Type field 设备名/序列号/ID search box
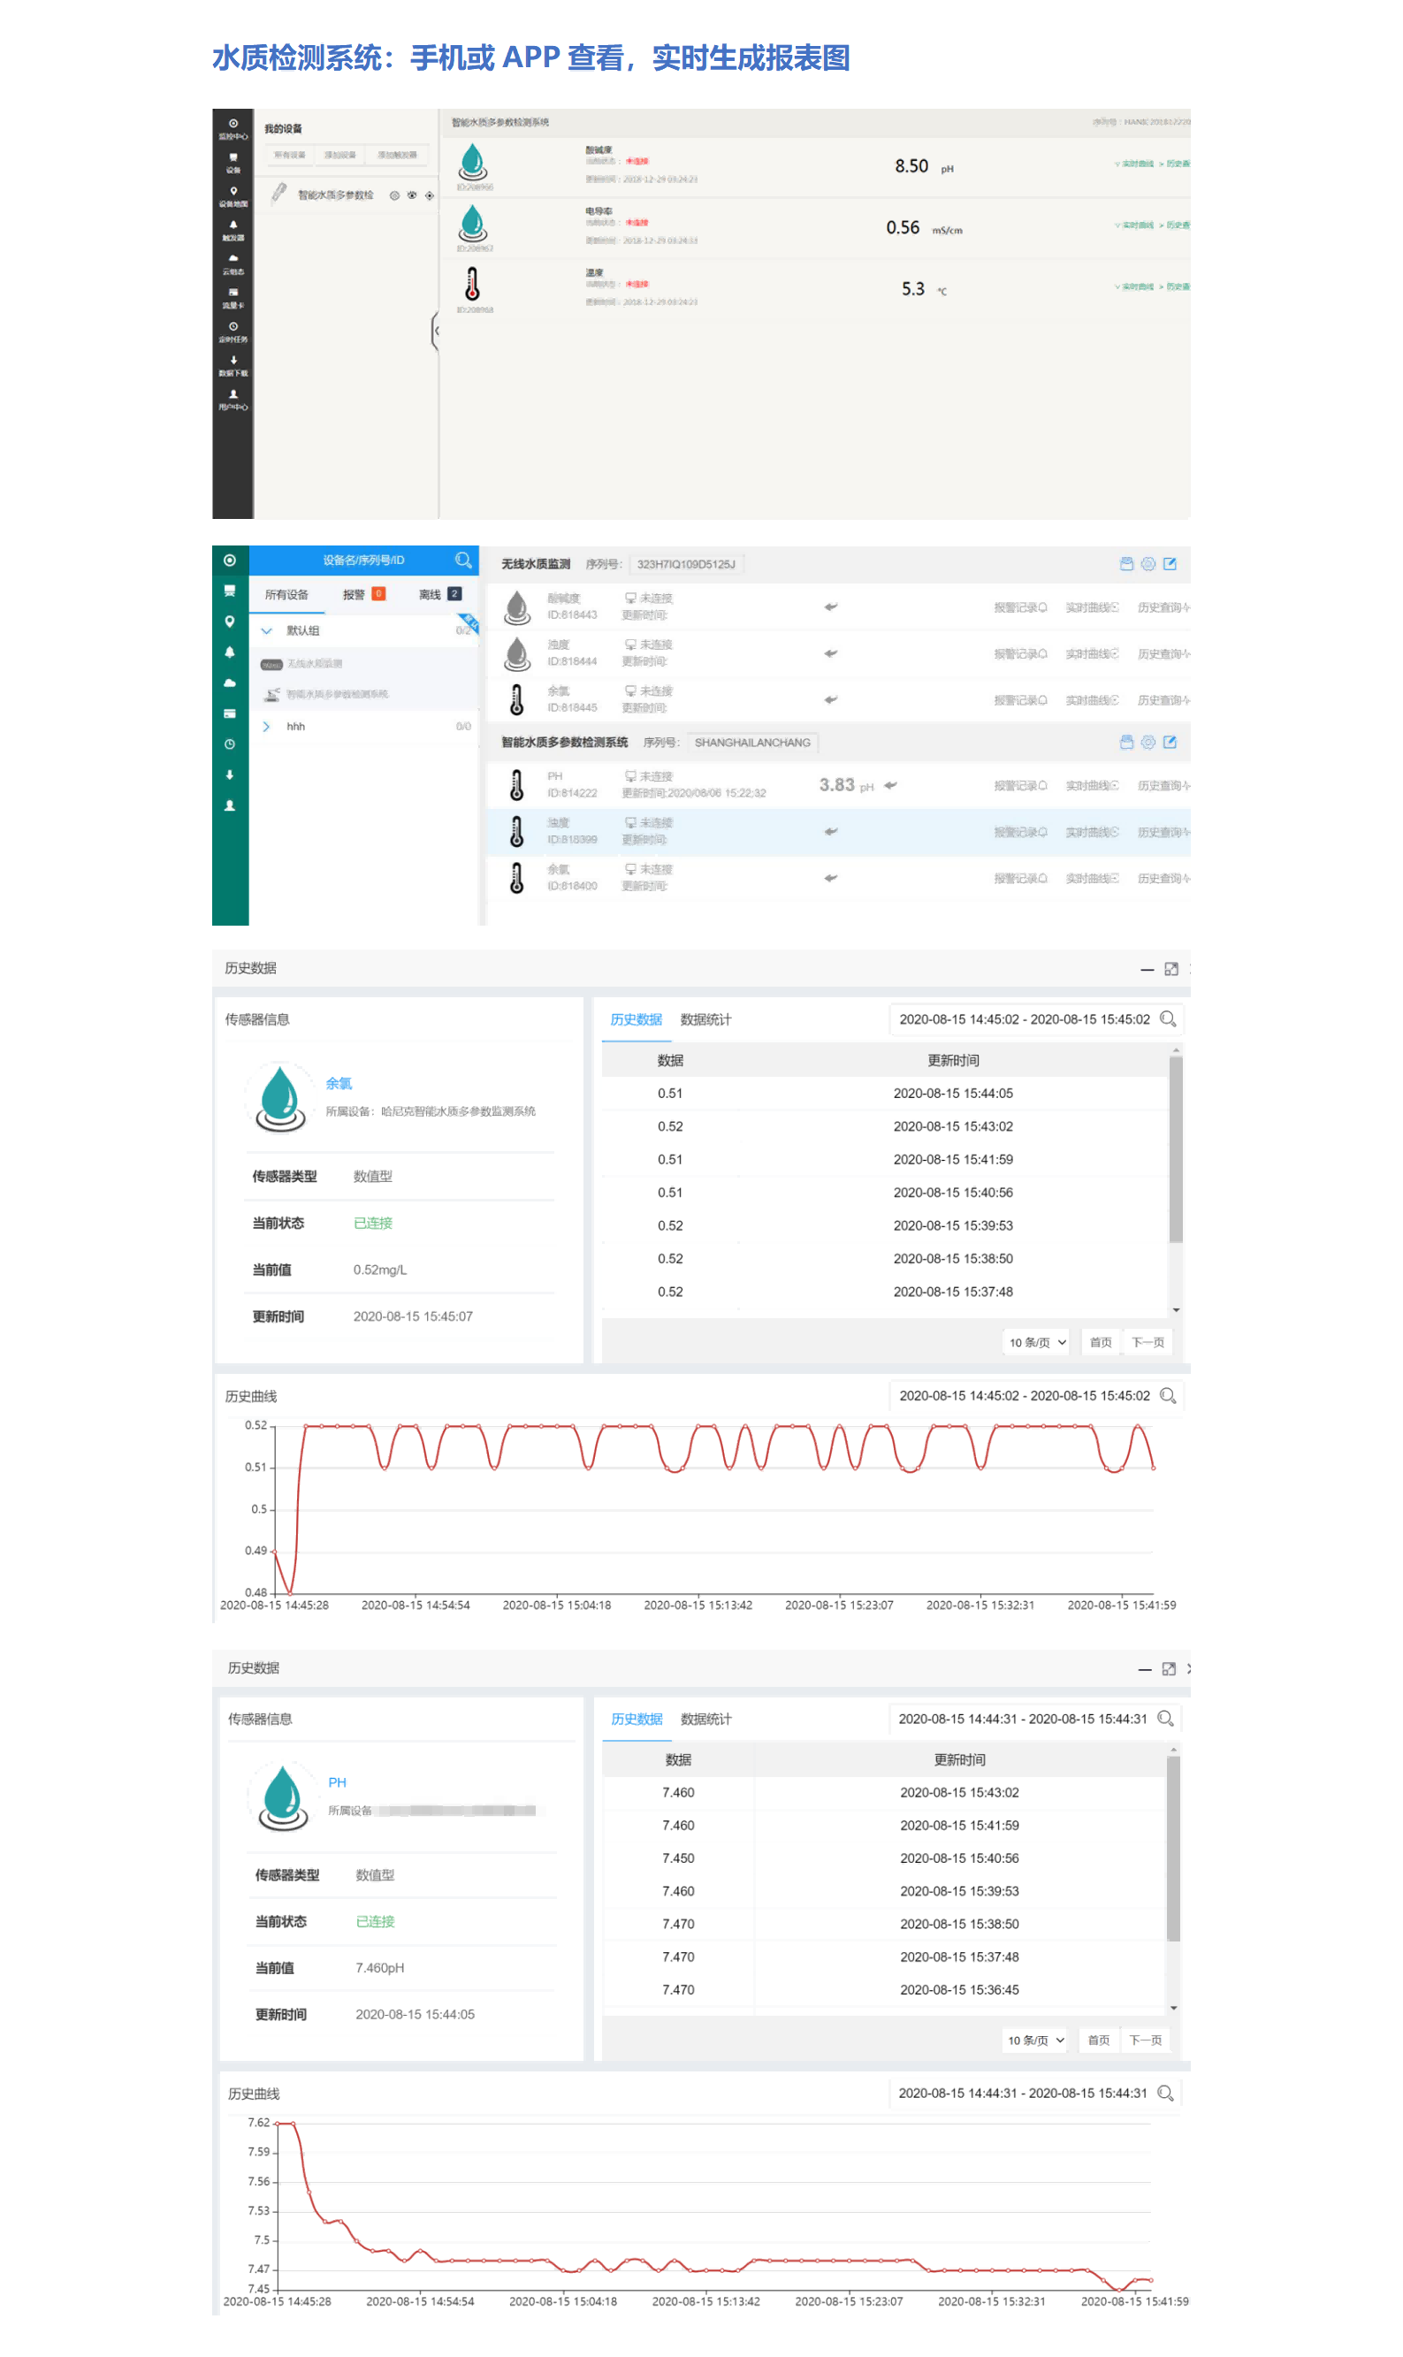1403x2357 pixels. (364, 560)
